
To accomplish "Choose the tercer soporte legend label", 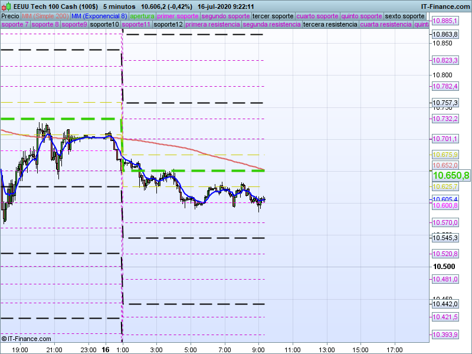I will 273,16.
